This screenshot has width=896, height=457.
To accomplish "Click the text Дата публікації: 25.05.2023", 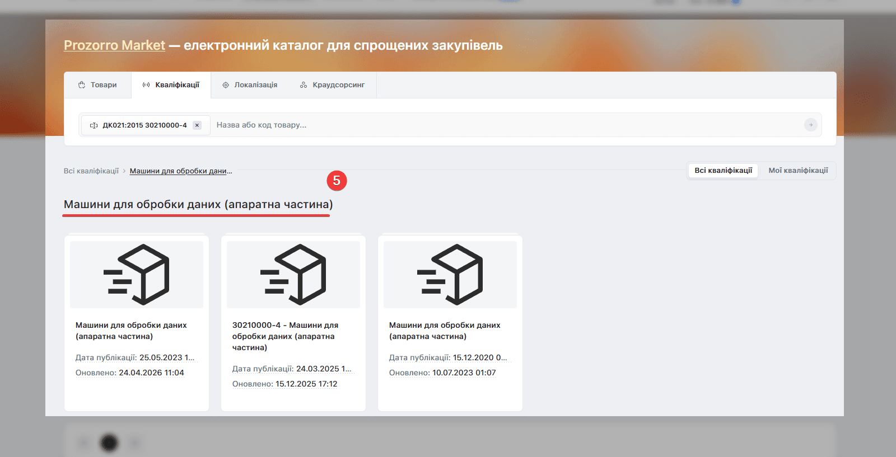I will (135, 357).
